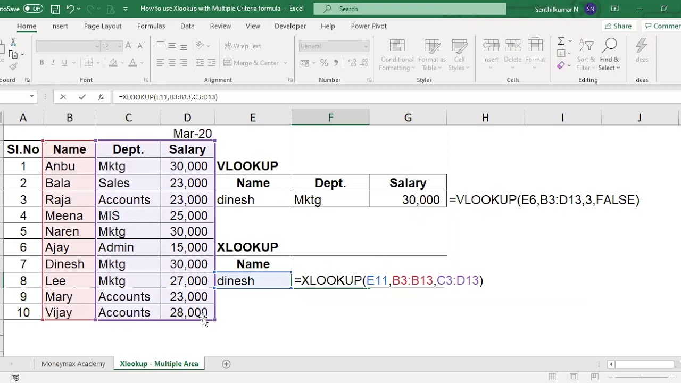The width and height of the screenshot is (681, 383).
Task: Switch to the Data tab
Action: (x=187, y=26)
